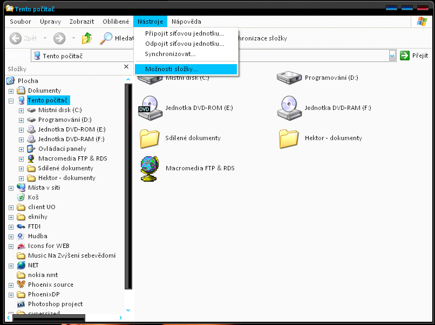Select Ovládací panely in the tree
Viewport: 435px width, 325px height.
[62, 149]
